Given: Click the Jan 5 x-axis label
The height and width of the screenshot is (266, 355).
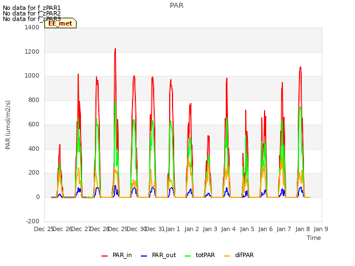Looking at the screenshot, I should point(247,229).
